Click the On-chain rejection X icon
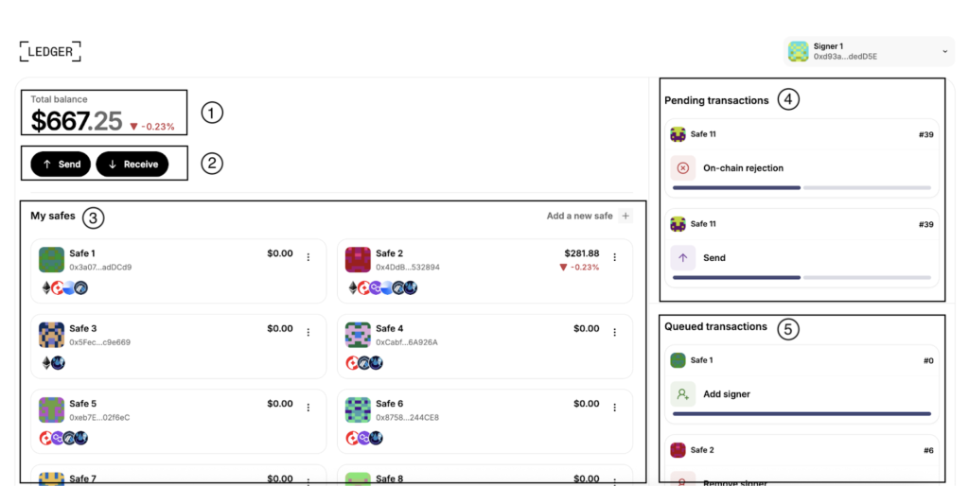This screenshot has height=504, width=969. pyautogui.click(x=683, y=168)
